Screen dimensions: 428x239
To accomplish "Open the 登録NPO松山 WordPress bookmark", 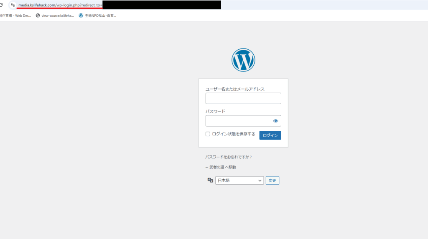I will [x=97, y=15].
